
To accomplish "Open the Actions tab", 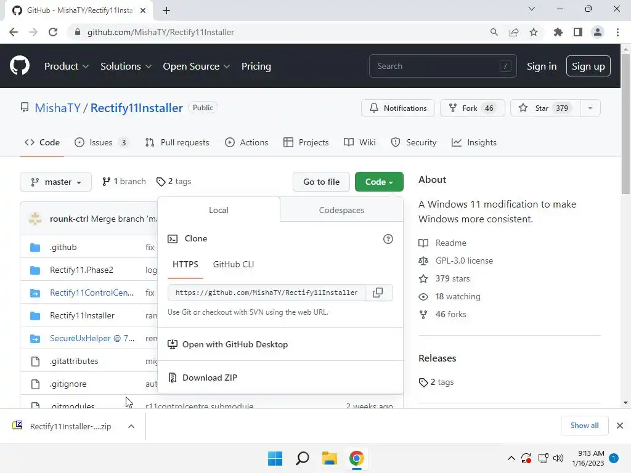I will (246, 142).
